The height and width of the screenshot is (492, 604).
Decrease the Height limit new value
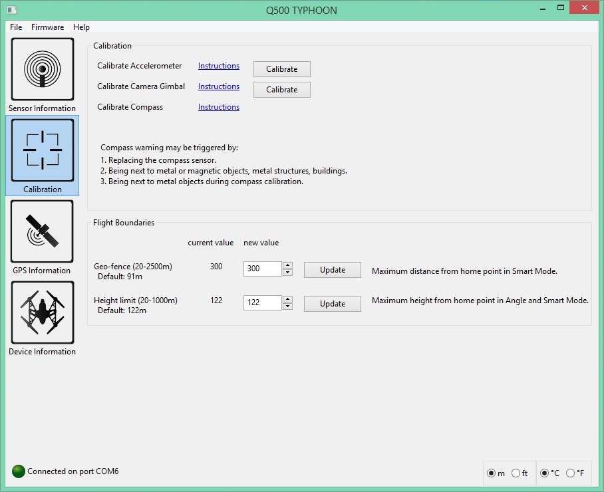288,307
